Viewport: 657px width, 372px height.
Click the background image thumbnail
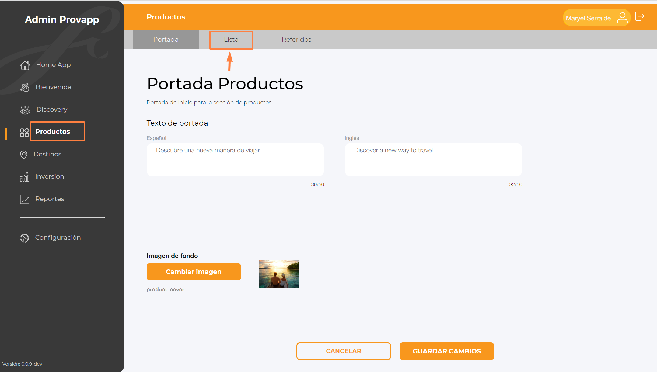(x=279, y=274)
